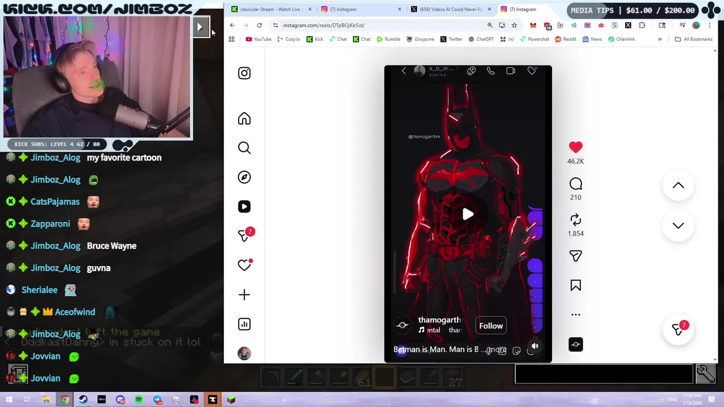This screenshot has height=407, width=724.
Task: Click CatsPajamas username in chat
Action: 55,202
